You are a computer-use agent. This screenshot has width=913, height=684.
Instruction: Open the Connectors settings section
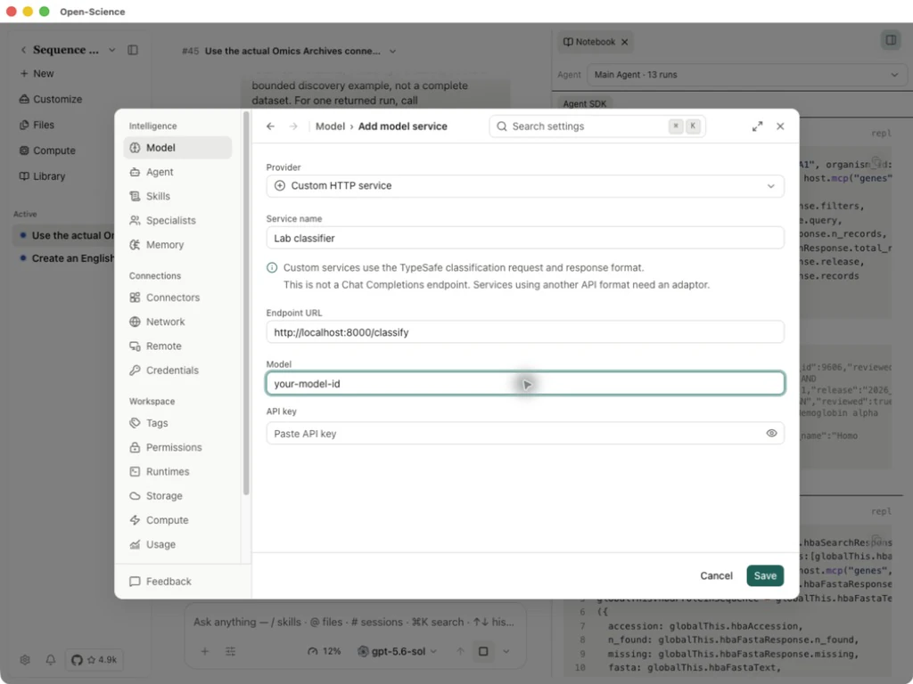point(177,297)
